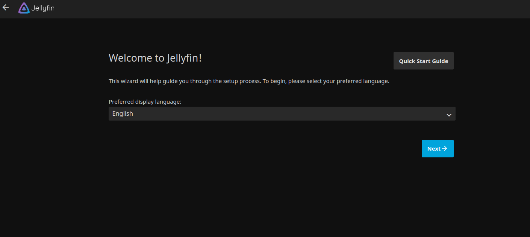This screenshot has width=530, height=237.
Task: Open the Preferred display language dropdown
Action: click(282, 114)
